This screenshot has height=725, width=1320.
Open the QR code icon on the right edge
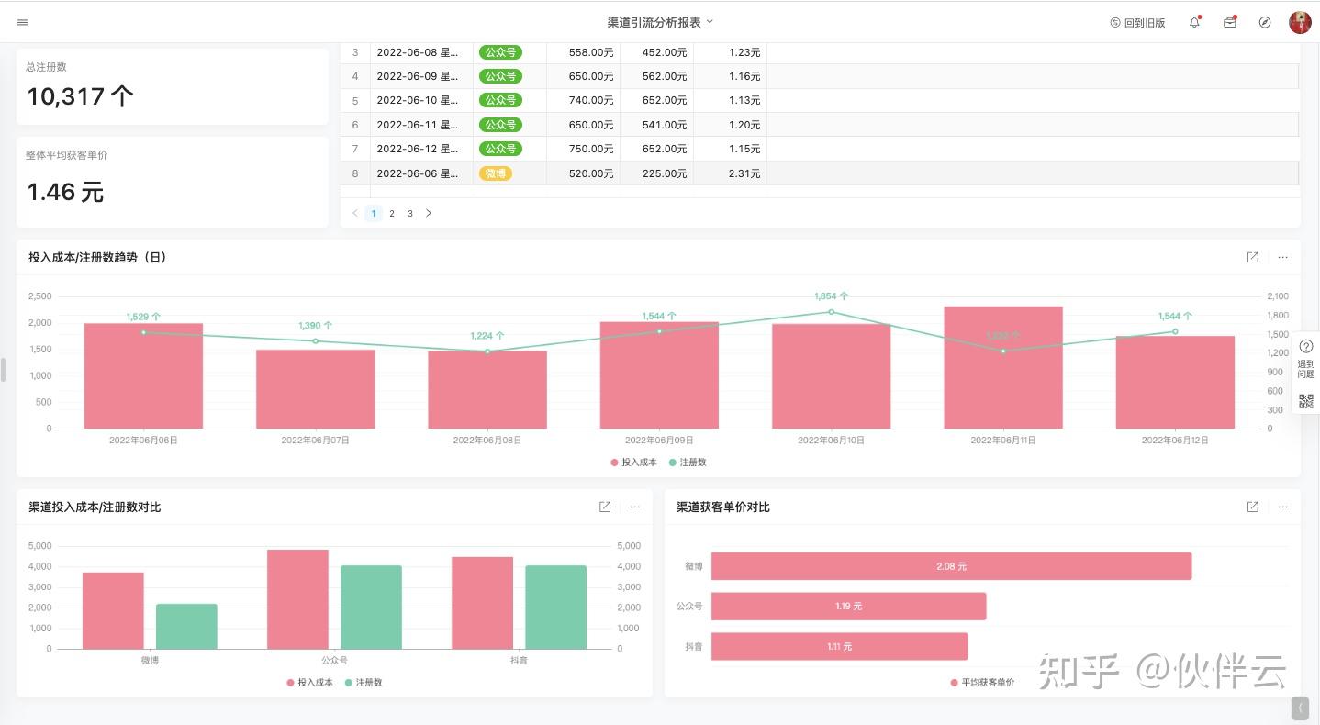pos(1306,401)
